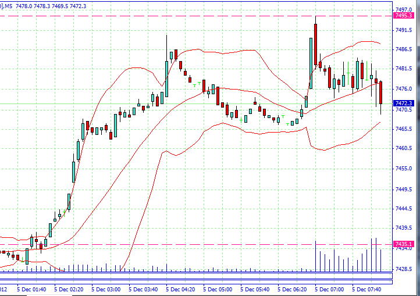
Task: Select the 5 Dec 04:20 time label
Action: pos(180,290)
